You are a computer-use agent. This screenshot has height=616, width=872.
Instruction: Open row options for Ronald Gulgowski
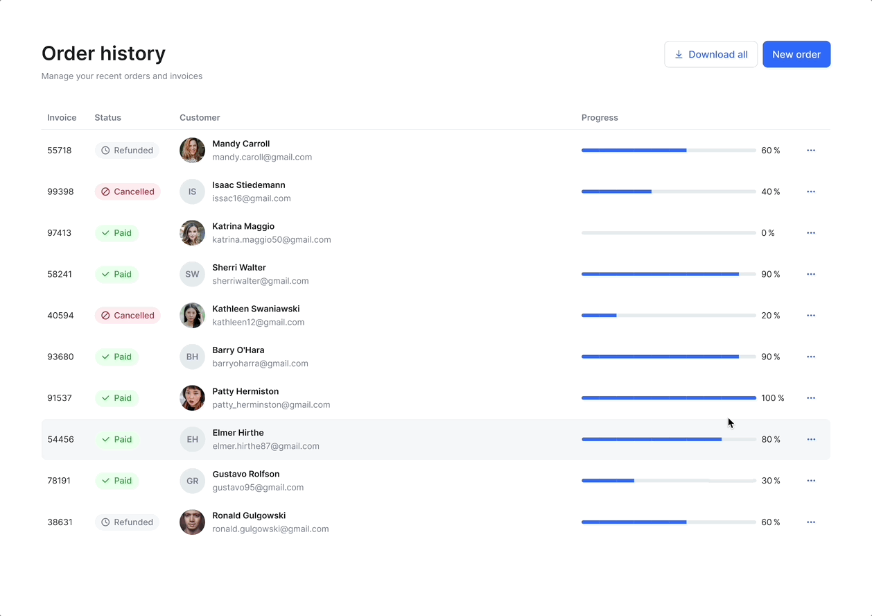coord(811,522)
